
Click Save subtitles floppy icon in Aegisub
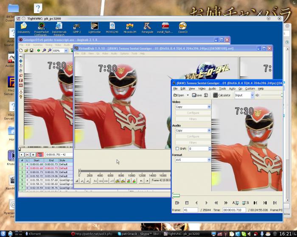(x=31, y=50)
